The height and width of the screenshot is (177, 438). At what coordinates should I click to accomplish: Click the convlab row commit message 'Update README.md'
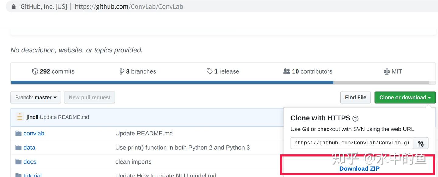pyautogui.click(x=144, y=134)
